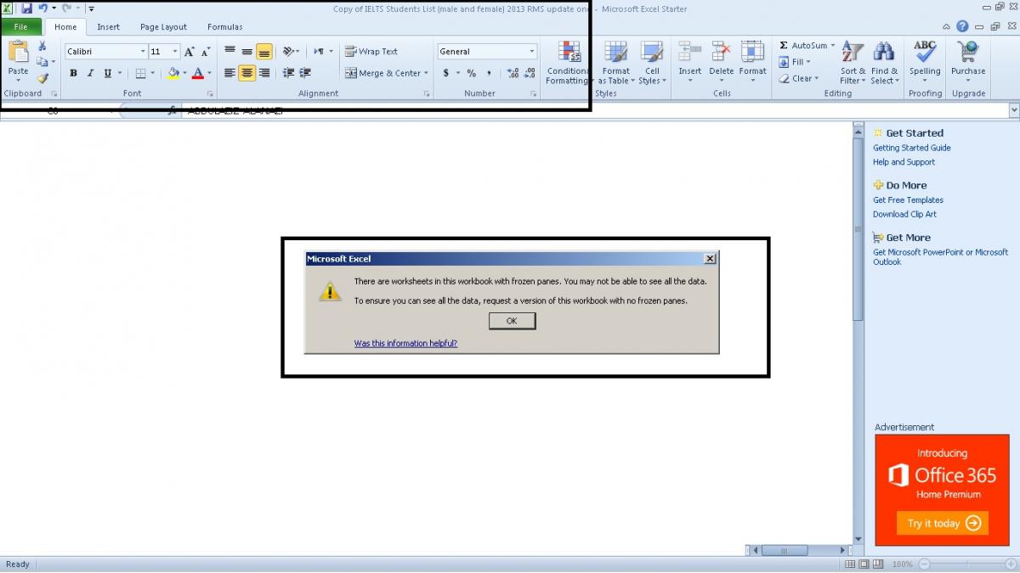Expand Merge & Center dropdown arrow
Viewport: 1020px width, 573px height.
pyautogui.click(x=426, y=74)
